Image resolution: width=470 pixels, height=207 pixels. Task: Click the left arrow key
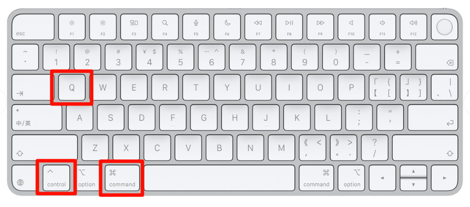(x=382, y=177)
